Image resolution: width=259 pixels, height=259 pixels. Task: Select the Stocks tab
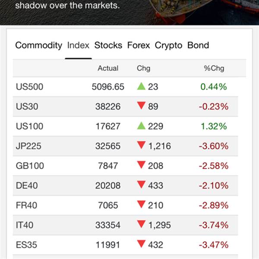[x=108, y=45]
